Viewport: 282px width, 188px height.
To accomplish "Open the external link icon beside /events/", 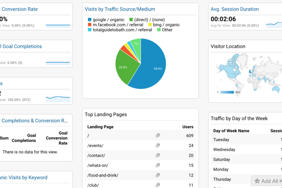I will 158,145.
